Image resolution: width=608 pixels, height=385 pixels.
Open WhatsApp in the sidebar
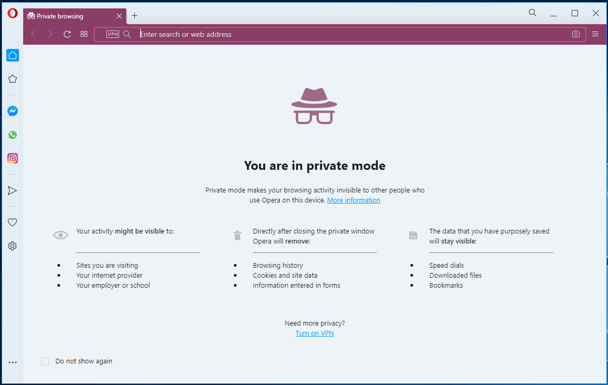(x=12, y=135)
